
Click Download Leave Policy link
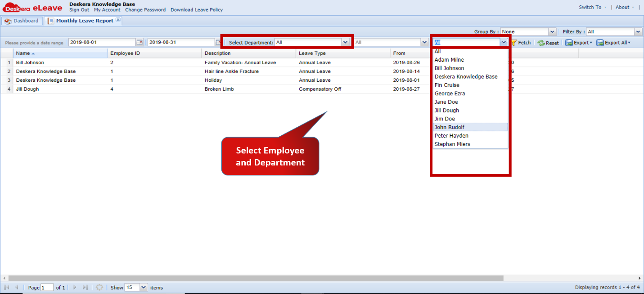[197, 10]
